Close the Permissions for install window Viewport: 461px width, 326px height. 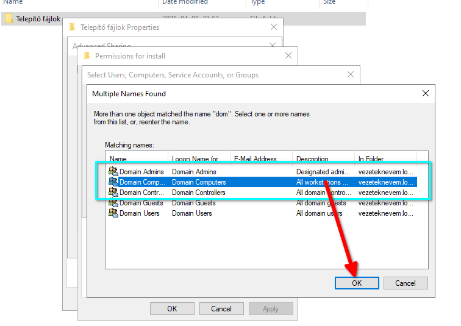(x=288, y=56)
